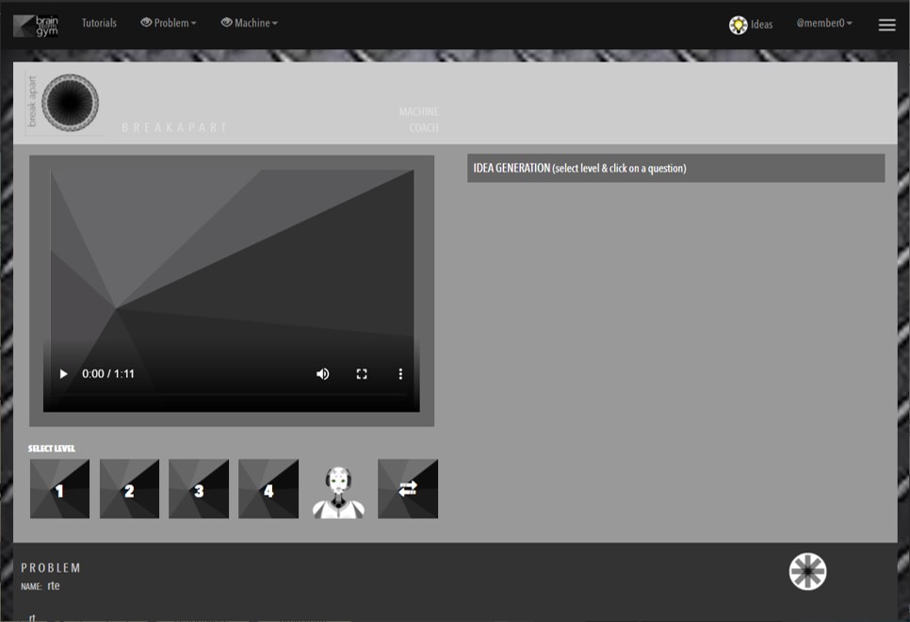Click the MACHINE COACH label
Viewport: 910px width, 622px height.
(418, 120)
